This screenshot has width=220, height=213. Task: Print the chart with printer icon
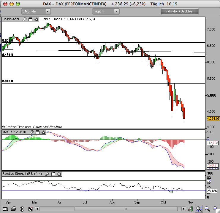14,209
